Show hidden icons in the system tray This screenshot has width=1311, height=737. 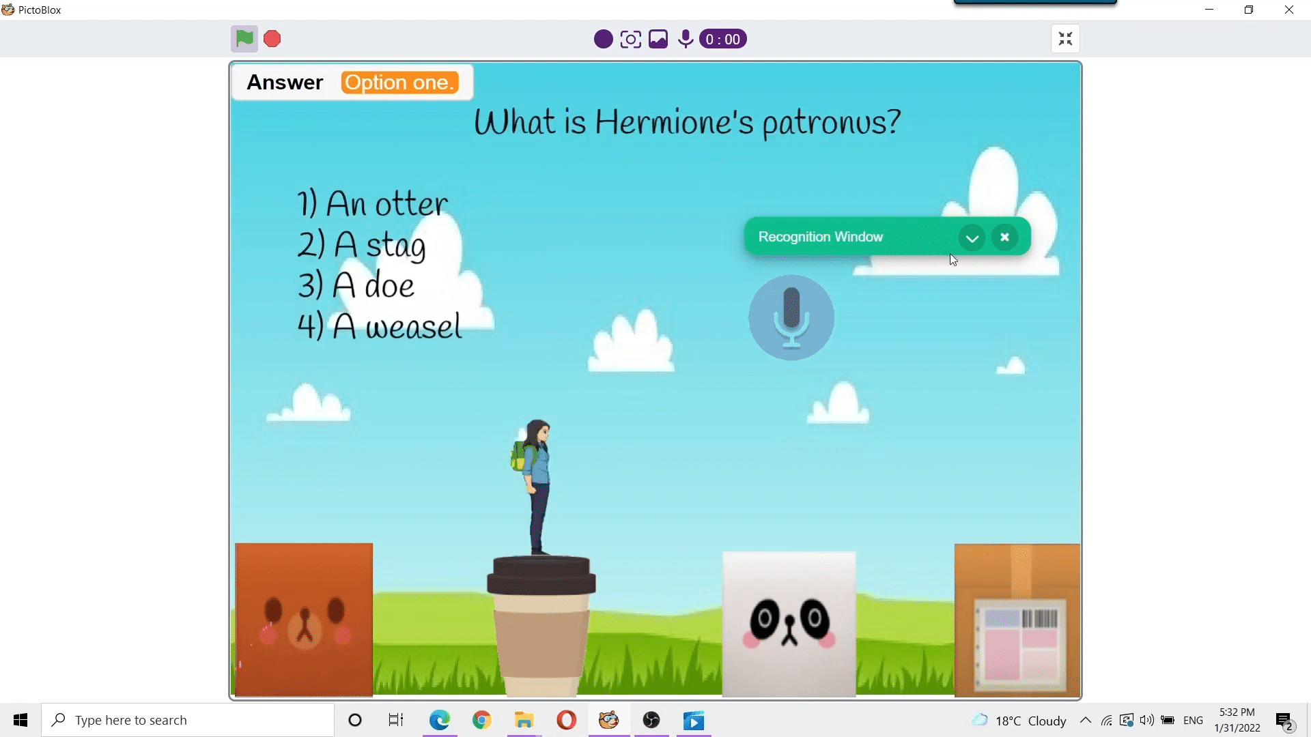click(1085, 720)
